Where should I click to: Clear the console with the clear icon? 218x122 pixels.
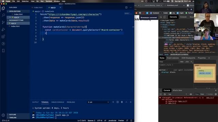(165, 94)
